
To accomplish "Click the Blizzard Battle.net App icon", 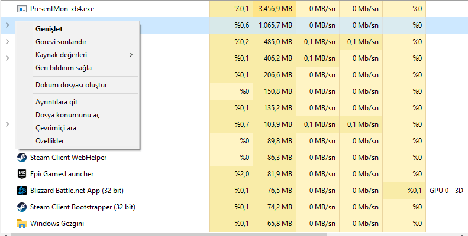I will (x=22, y=191).
